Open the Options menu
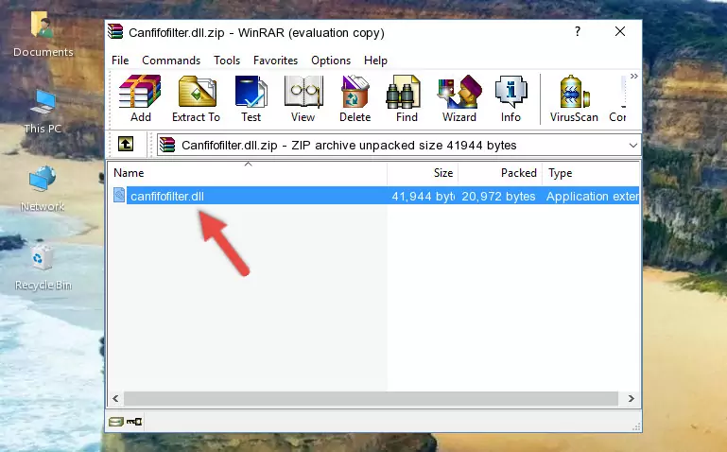 (331, 61)
